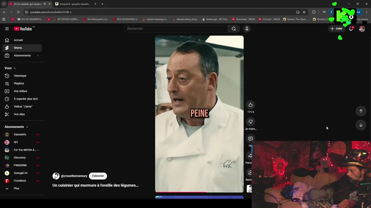The height and width of the screenshot is (208, 371).
Task: Go to YouTube home via the logo
Action: [23, 29]
